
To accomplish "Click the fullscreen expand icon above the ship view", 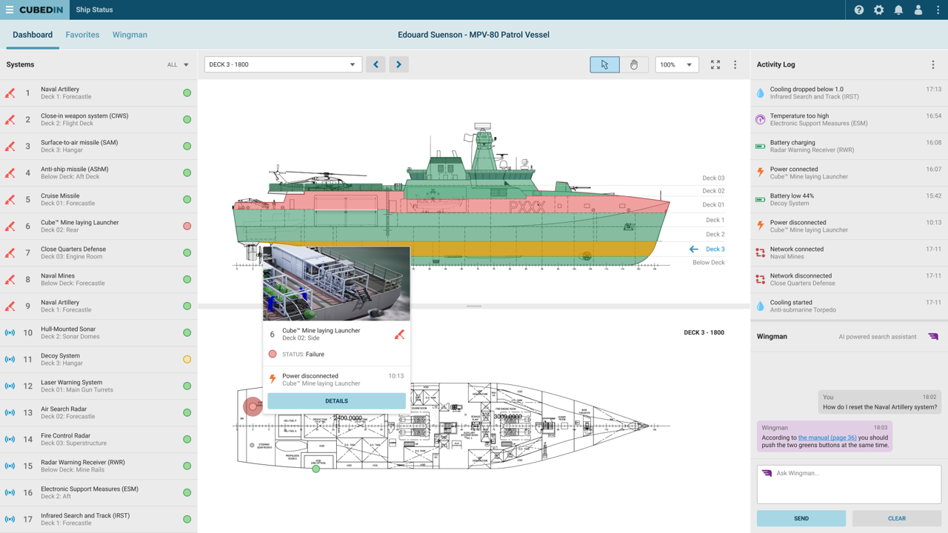I will point(715,64).
